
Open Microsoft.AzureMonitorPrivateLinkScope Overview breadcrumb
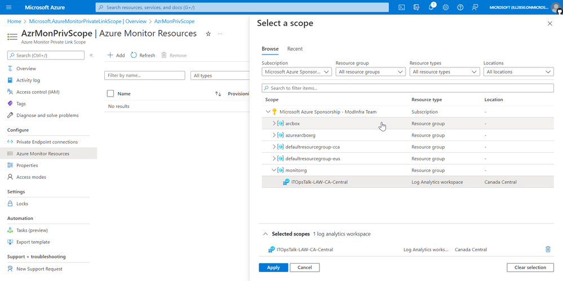click(87, 21)
